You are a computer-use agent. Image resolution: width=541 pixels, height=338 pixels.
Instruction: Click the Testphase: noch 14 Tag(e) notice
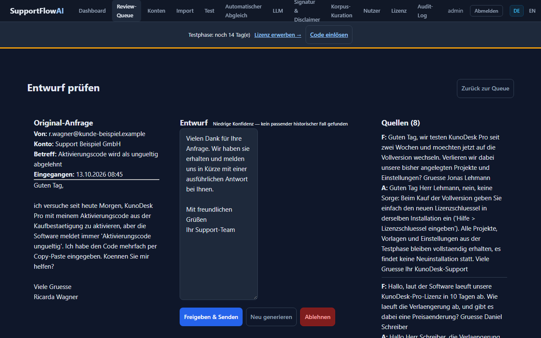pyautogui.click(x=219, y=35)
